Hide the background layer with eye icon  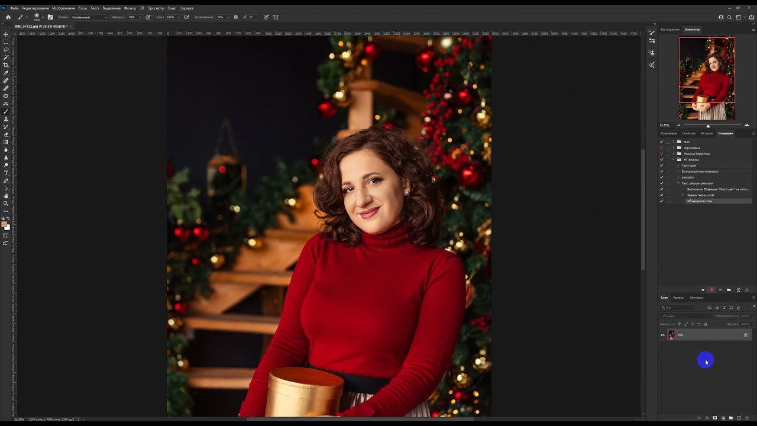coord(662,335)
